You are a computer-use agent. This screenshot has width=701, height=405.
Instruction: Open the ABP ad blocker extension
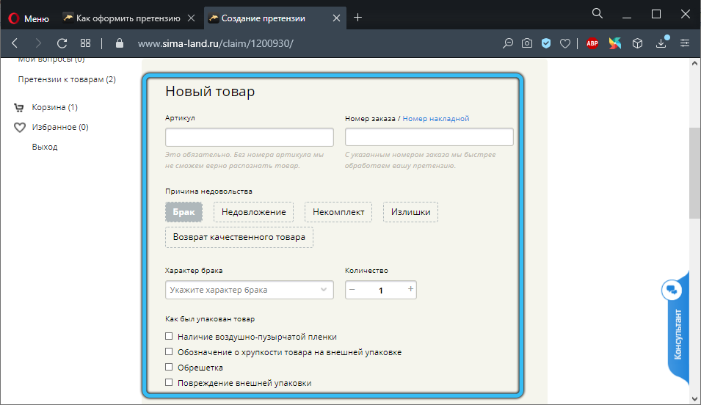pyautogui.click(x=592, y=43)
